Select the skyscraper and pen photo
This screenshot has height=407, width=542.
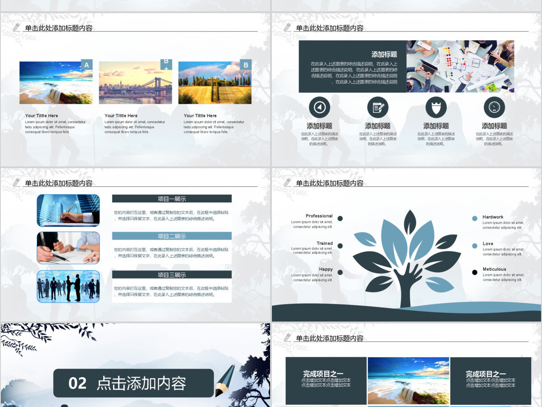68,210
